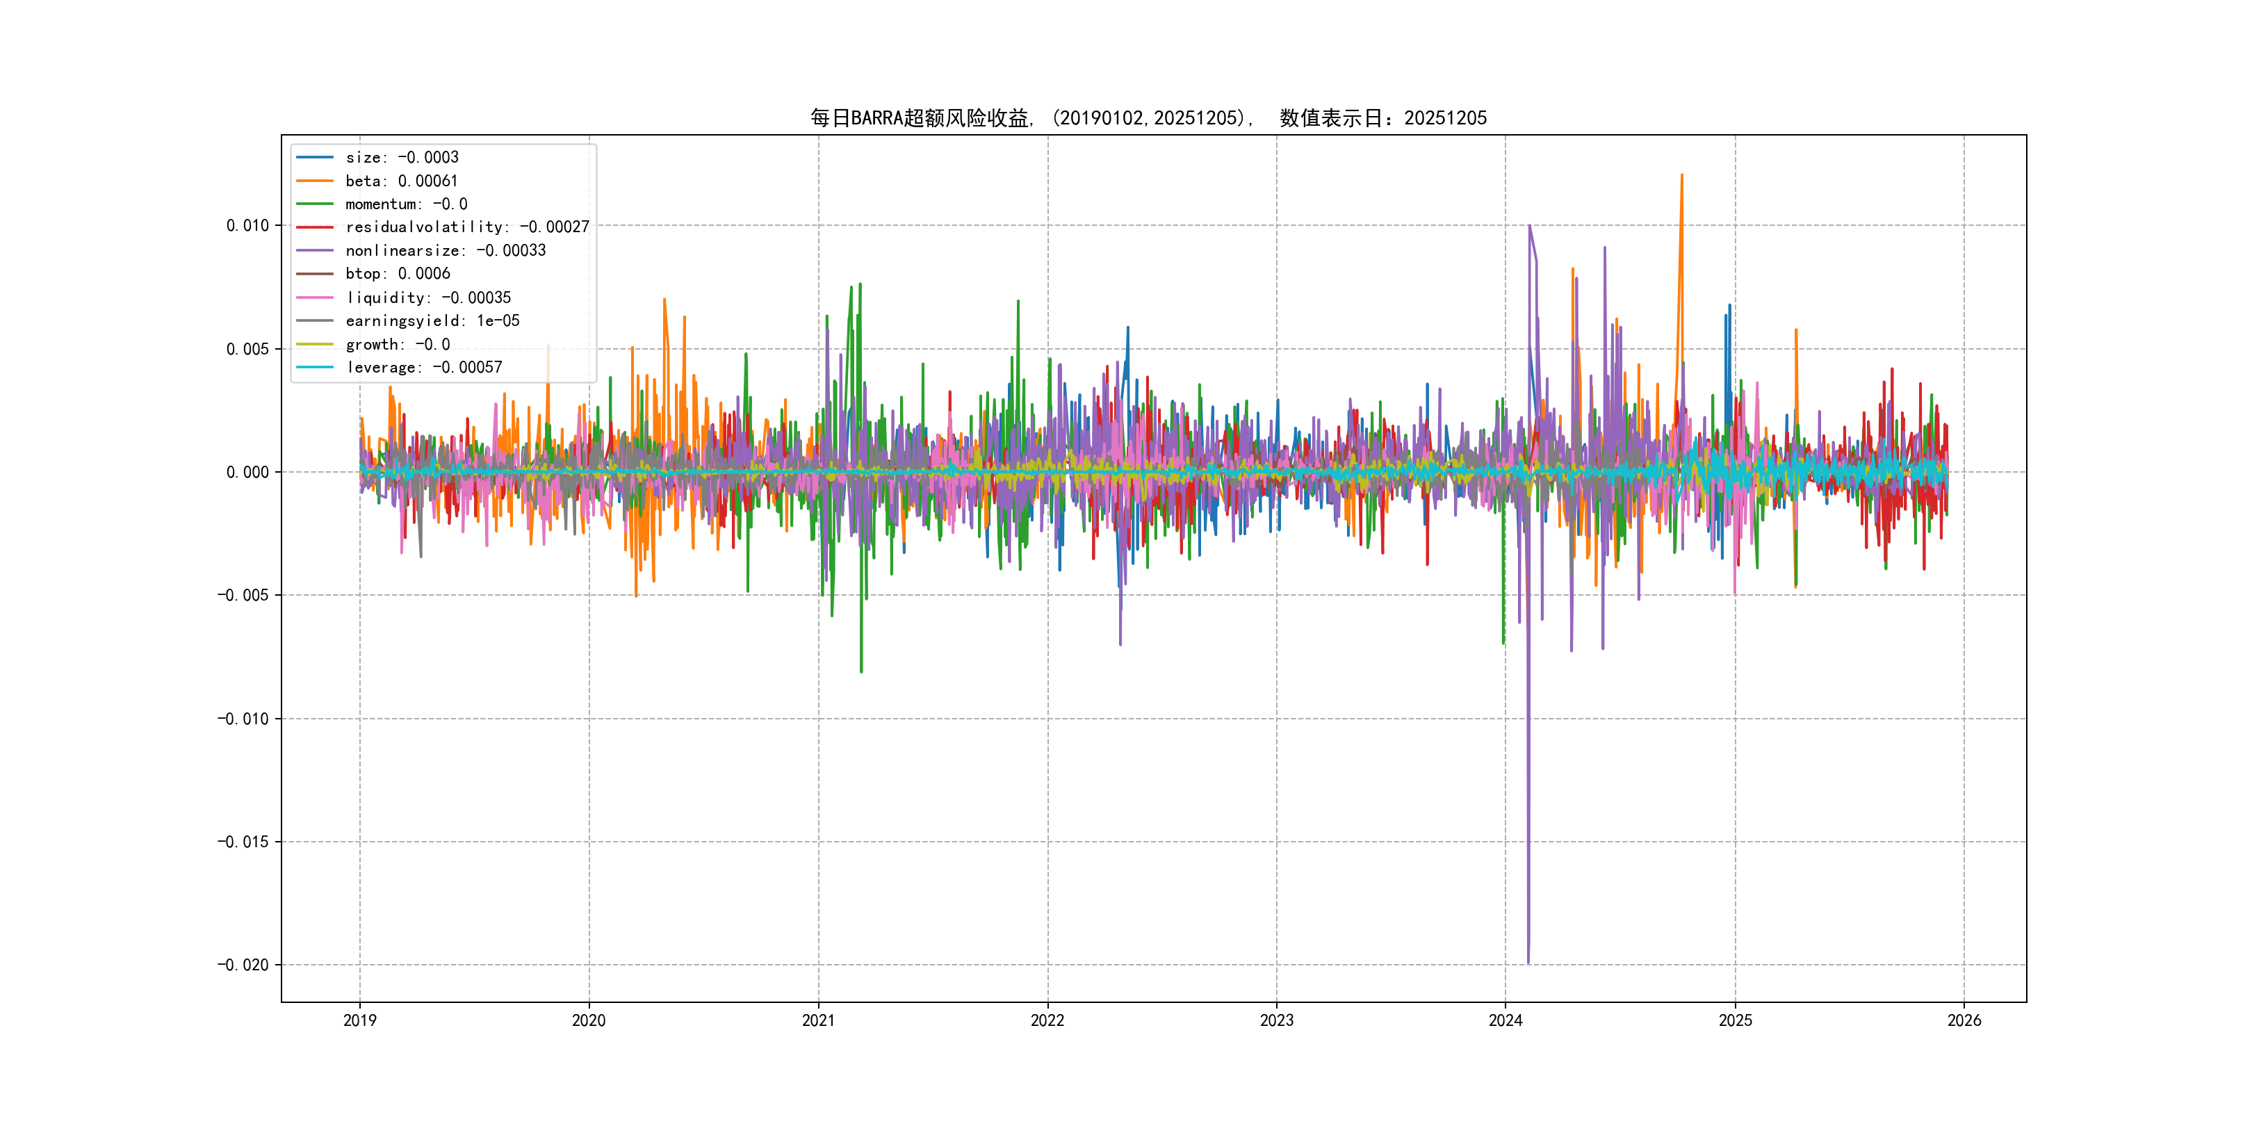Click the cyan leverage legend line sample
Viewport: 2252px width, 1126px height.
pyautogui.click(x=315, y=367)
